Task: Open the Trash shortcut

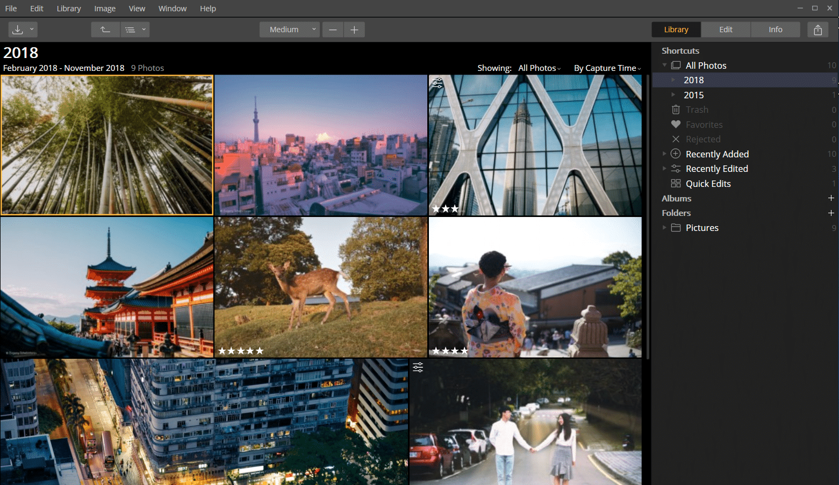Action: 697,110
